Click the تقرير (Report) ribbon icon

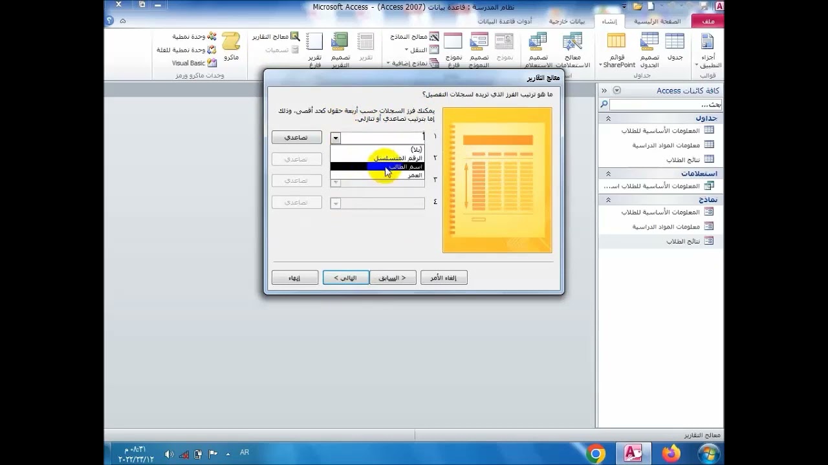[x=365, y=48]
